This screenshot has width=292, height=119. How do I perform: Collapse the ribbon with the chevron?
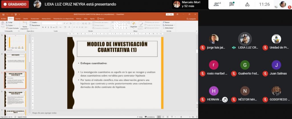196,31
